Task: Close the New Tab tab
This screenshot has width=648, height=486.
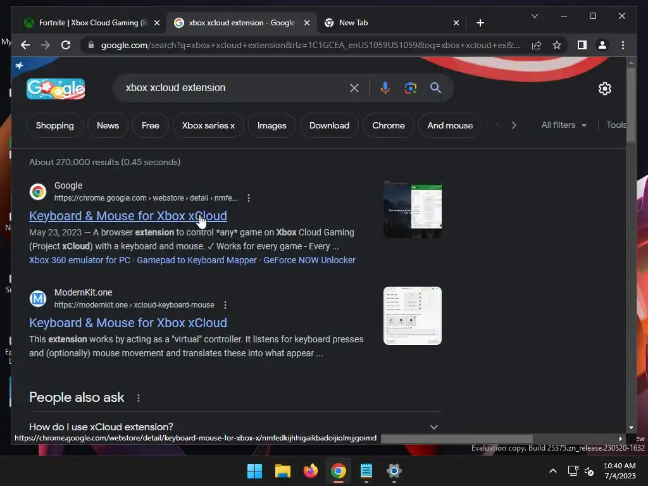Action: pos(456,23)
